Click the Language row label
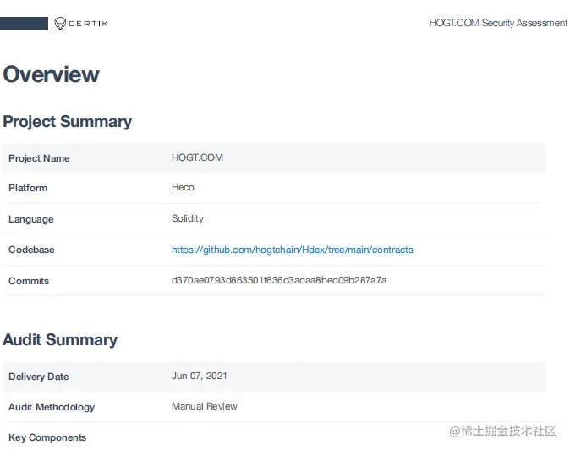The height and width of the screenshot is (451, 570). [x=31, y=219]
